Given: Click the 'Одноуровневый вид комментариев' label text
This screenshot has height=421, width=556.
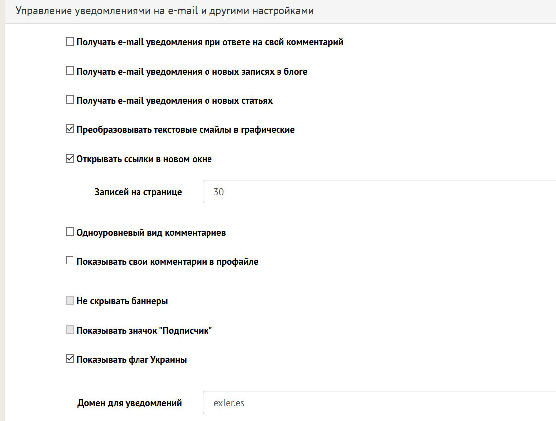Looking at the screenshot, I should (x=151, y=233).
